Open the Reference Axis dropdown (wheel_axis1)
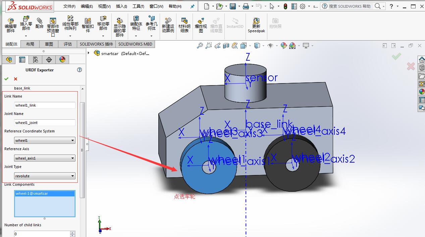 point(45,158)
